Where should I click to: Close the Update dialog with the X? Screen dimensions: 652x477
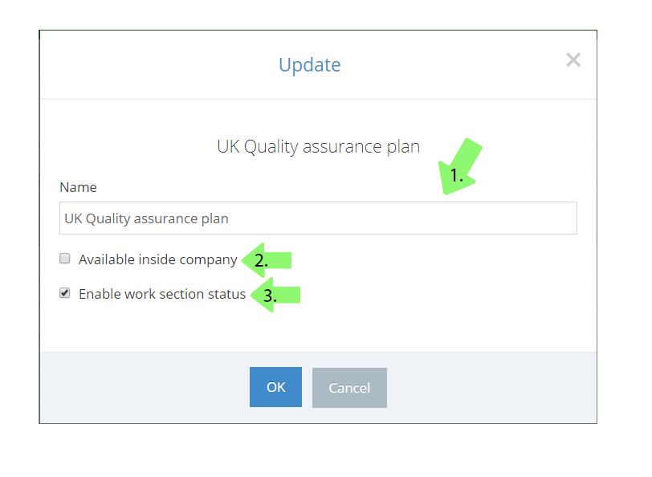point(573,60)
